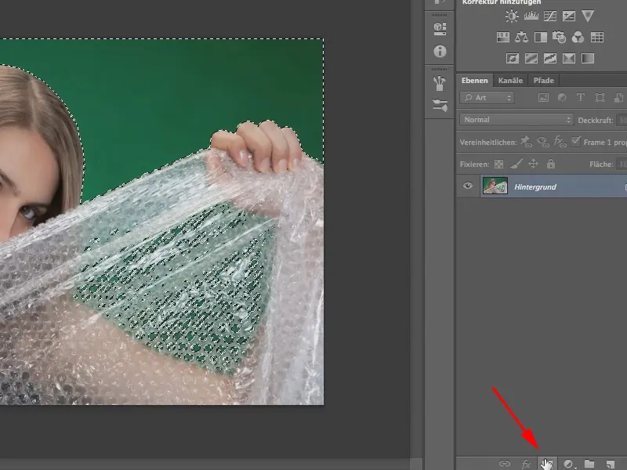The width and height of the screenshot is (627, 470).
Task: Add a Gradient Map adjustment
Action: click(x=587, y=58)
